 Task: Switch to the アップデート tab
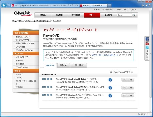coord(50,65)
